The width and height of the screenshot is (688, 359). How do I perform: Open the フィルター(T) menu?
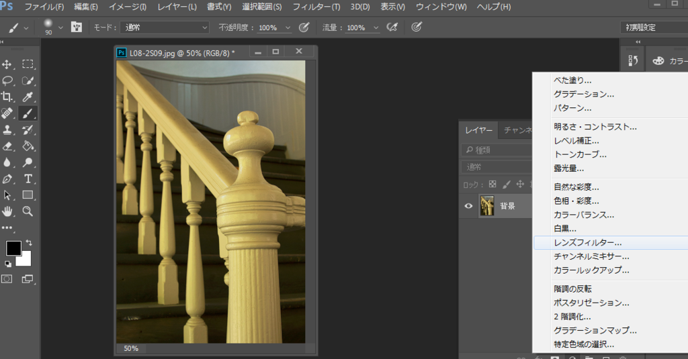pyautogui.click(x=316, y=7)
